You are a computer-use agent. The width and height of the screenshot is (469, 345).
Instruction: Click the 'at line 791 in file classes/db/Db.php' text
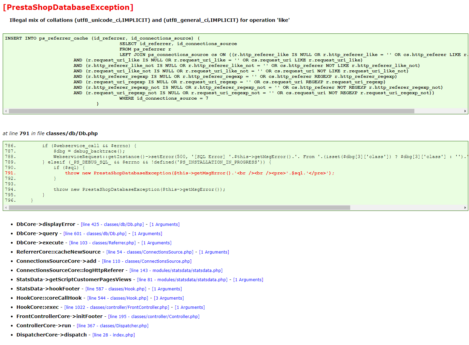coord(50,133)
